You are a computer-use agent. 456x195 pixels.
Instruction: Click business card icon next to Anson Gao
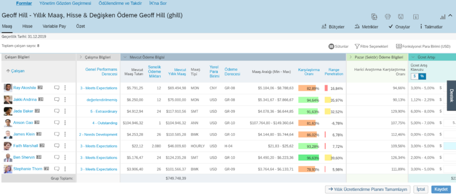click(x=38, y=123)
